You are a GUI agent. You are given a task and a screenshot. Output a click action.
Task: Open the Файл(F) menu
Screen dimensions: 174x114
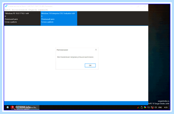[x=8, y=10]
